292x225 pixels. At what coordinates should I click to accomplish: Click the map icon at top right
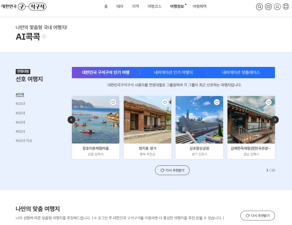268,7
